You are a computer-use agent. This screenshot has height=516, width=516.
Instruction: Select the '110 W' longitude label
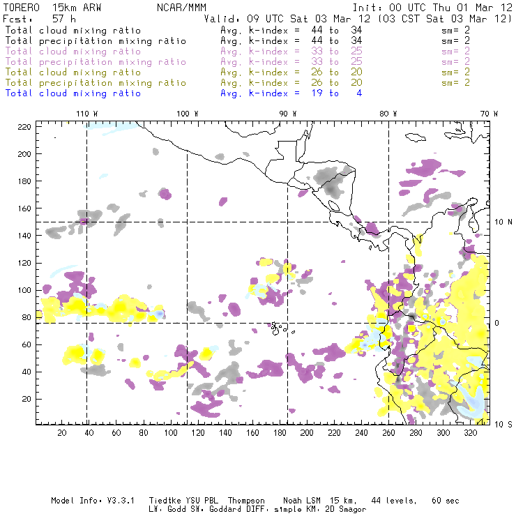pyautogui.click(x=87, y=114)
